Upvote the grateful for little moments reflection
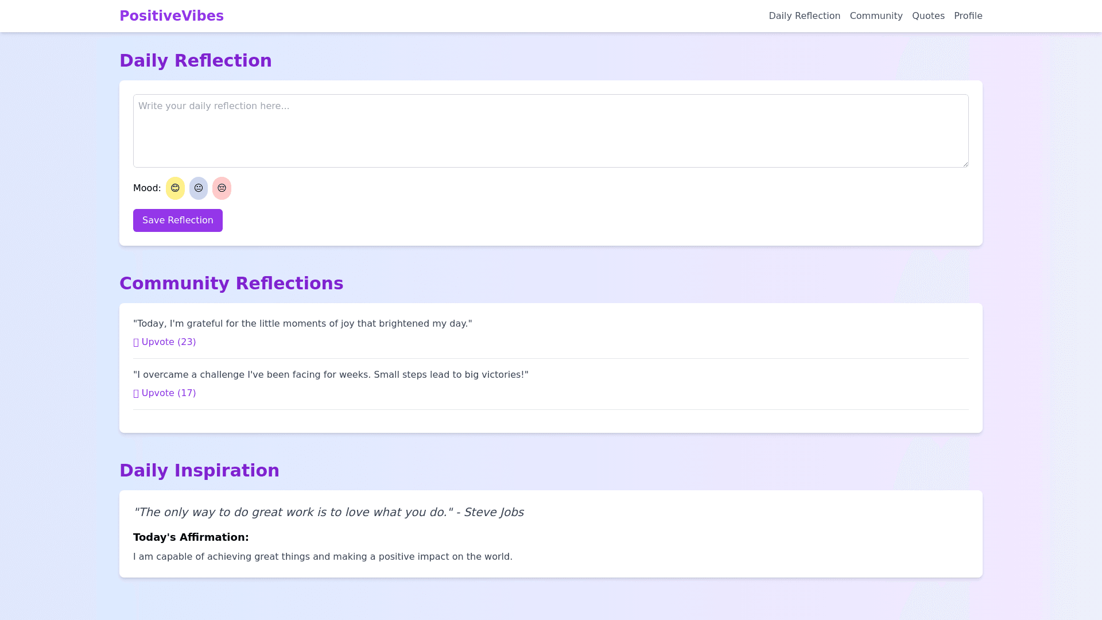 (165, 342)
